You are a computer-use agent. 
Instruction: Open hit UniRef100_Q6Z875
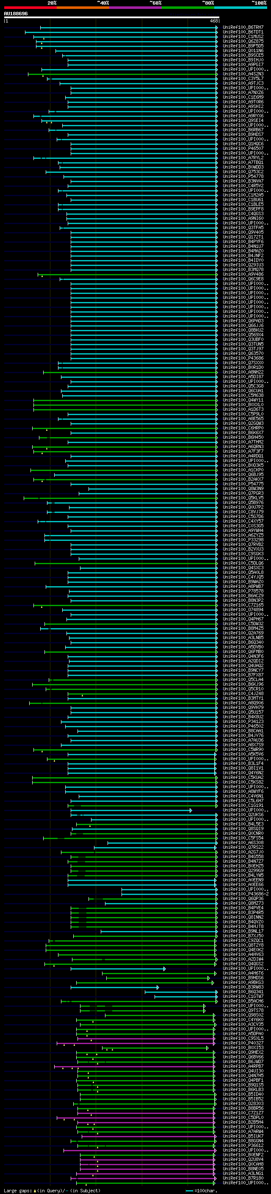coord(243,41)
